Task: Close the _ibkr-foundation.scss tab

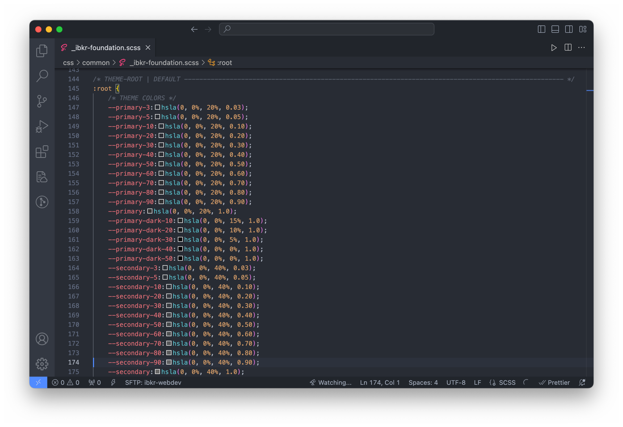Action: point(148,48)
